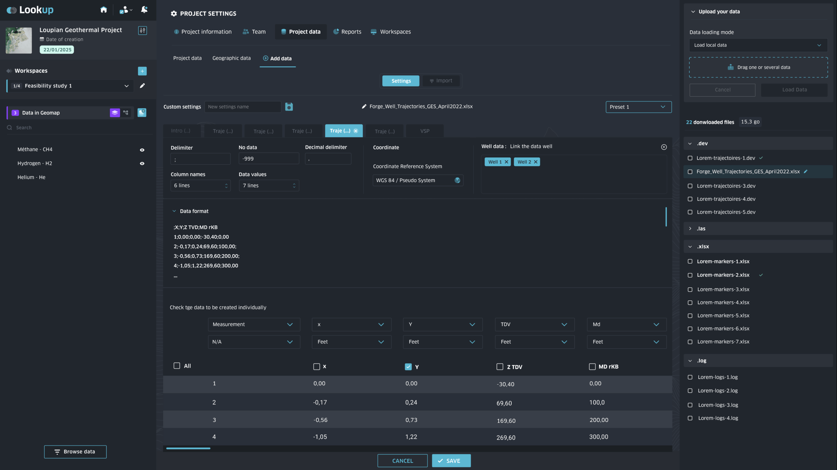The height and width of the screenshot is (470, 837).
Task: Select the Lorem-markers-3.xlsx file checkbox
Action: (x=690, y=290)
